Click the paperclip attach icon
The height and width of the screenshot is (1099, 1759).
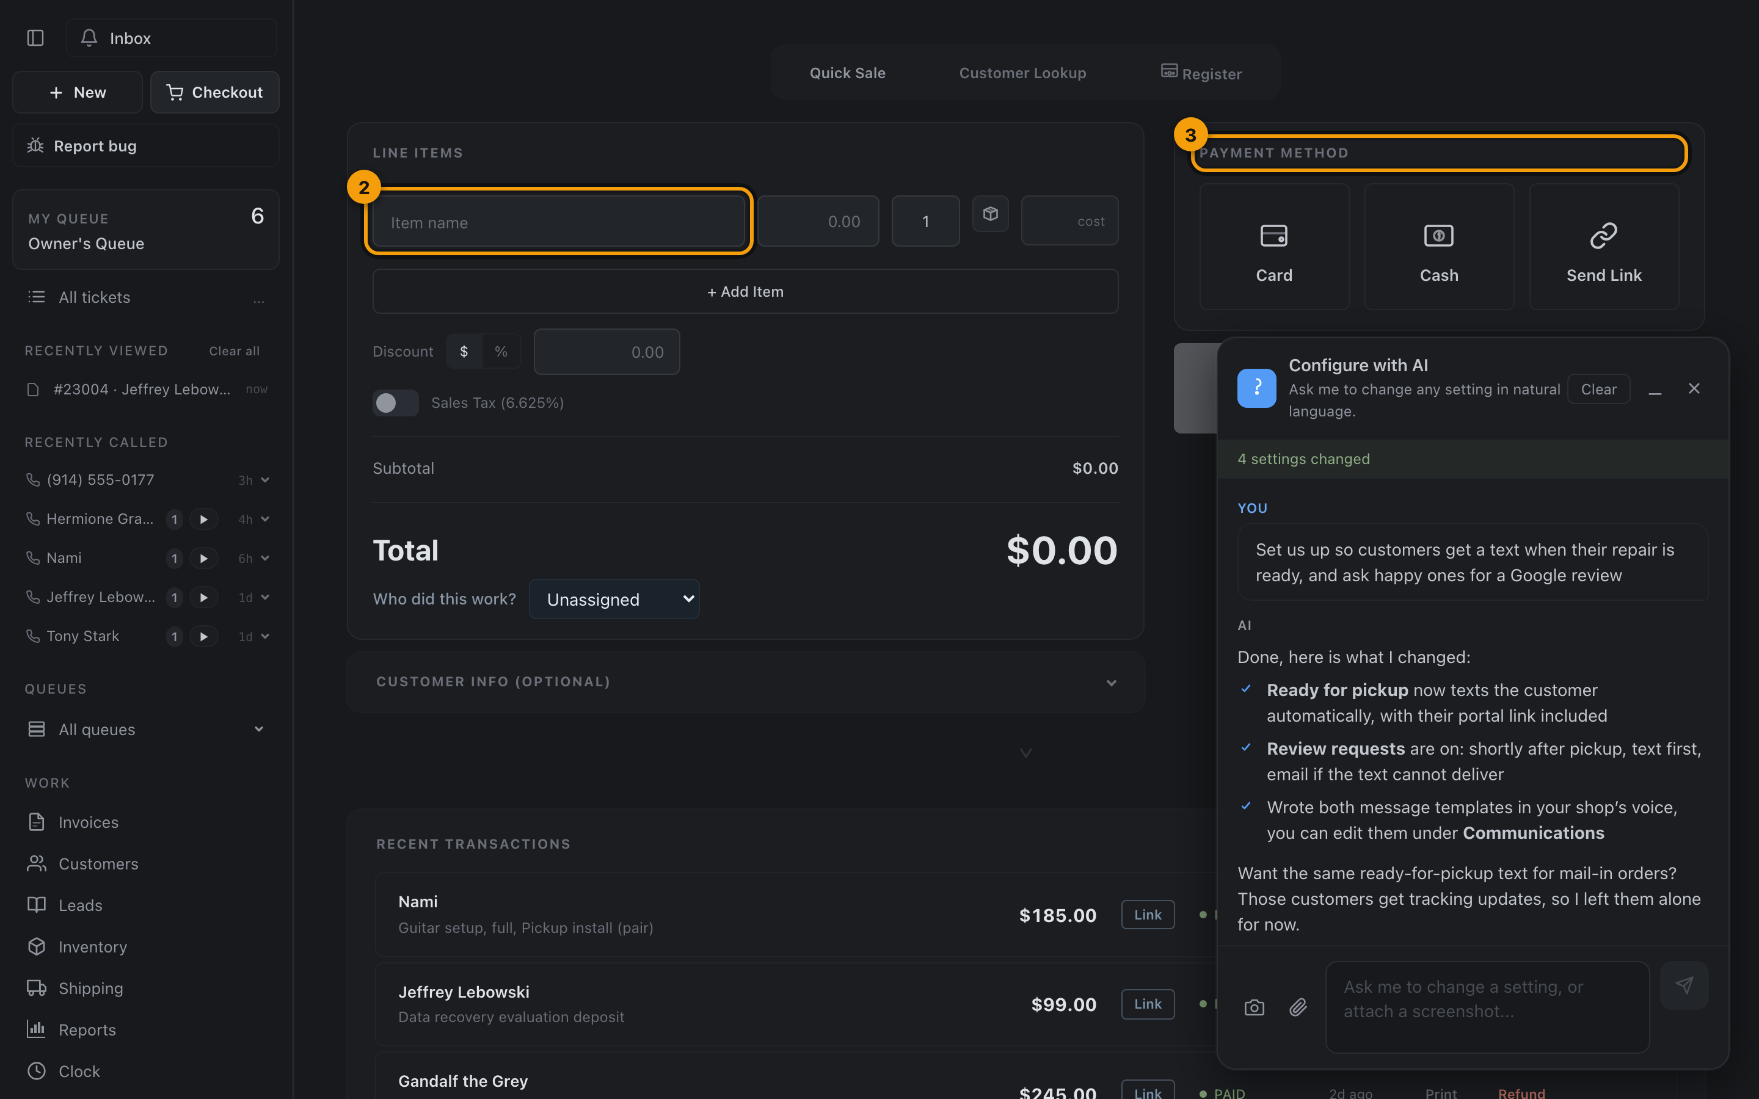tap(1298, 1007)
